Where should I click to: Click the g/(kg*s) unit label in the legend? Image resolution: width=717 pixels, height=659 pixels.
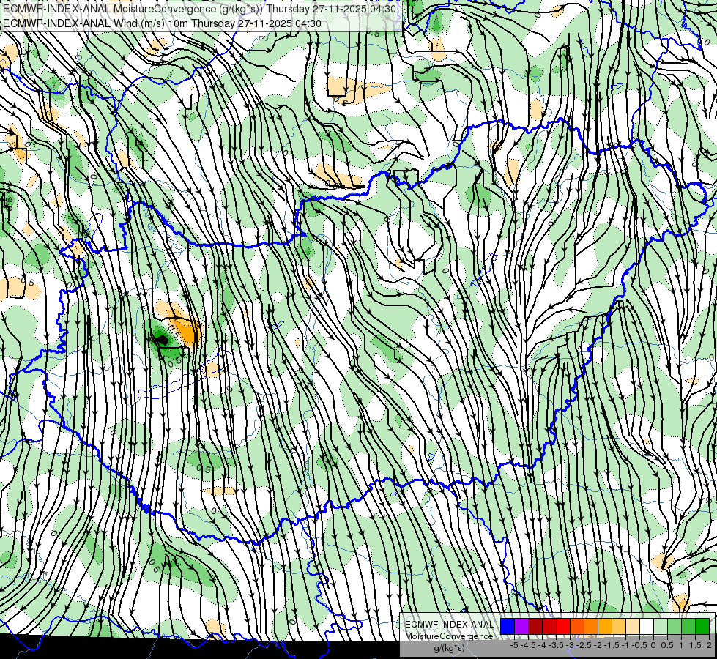tap(449, 649)
